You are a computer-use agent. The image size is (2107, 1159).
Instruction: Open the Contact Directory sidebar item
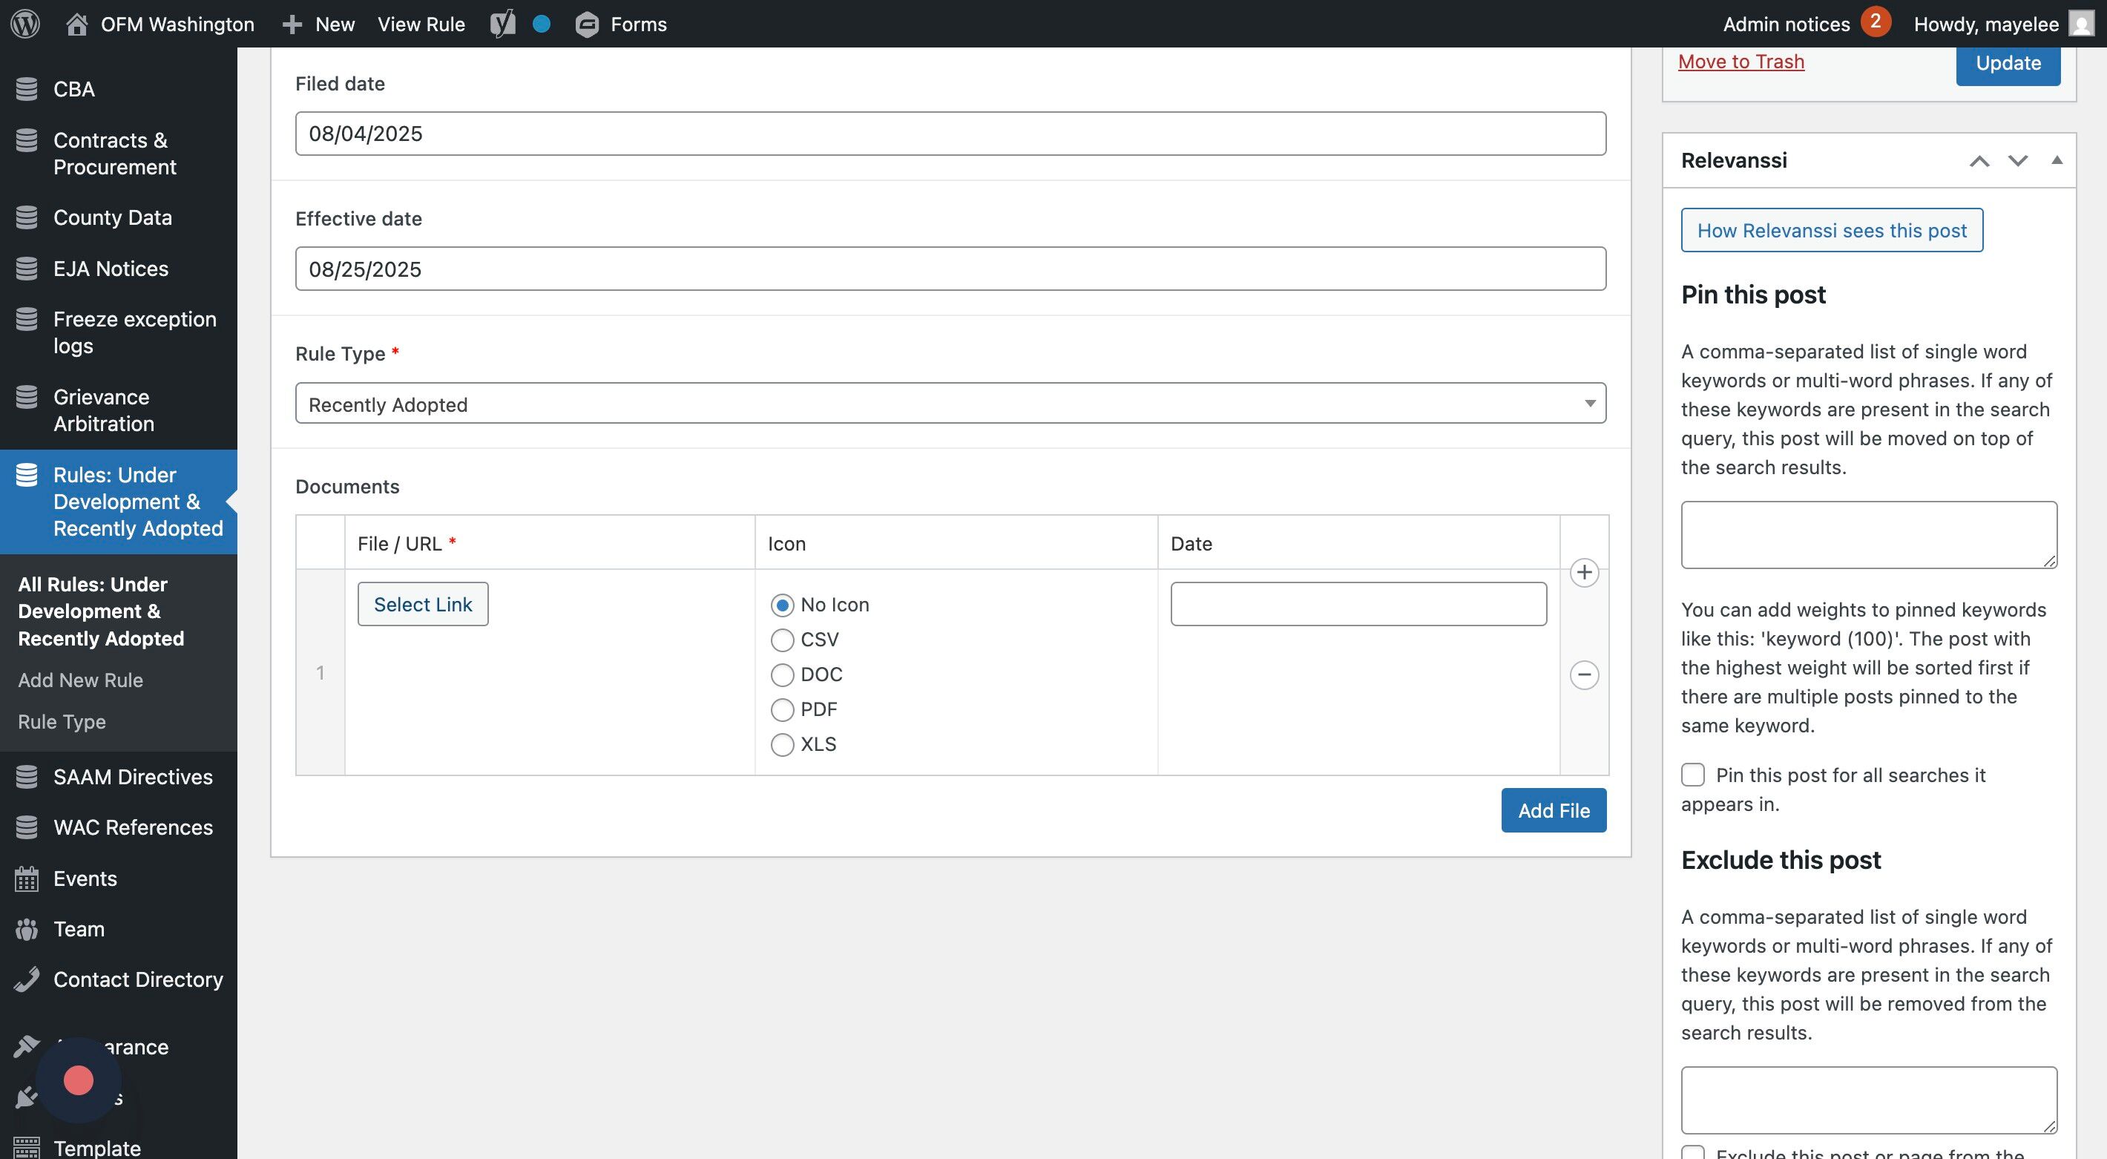[x=137, y=979]
